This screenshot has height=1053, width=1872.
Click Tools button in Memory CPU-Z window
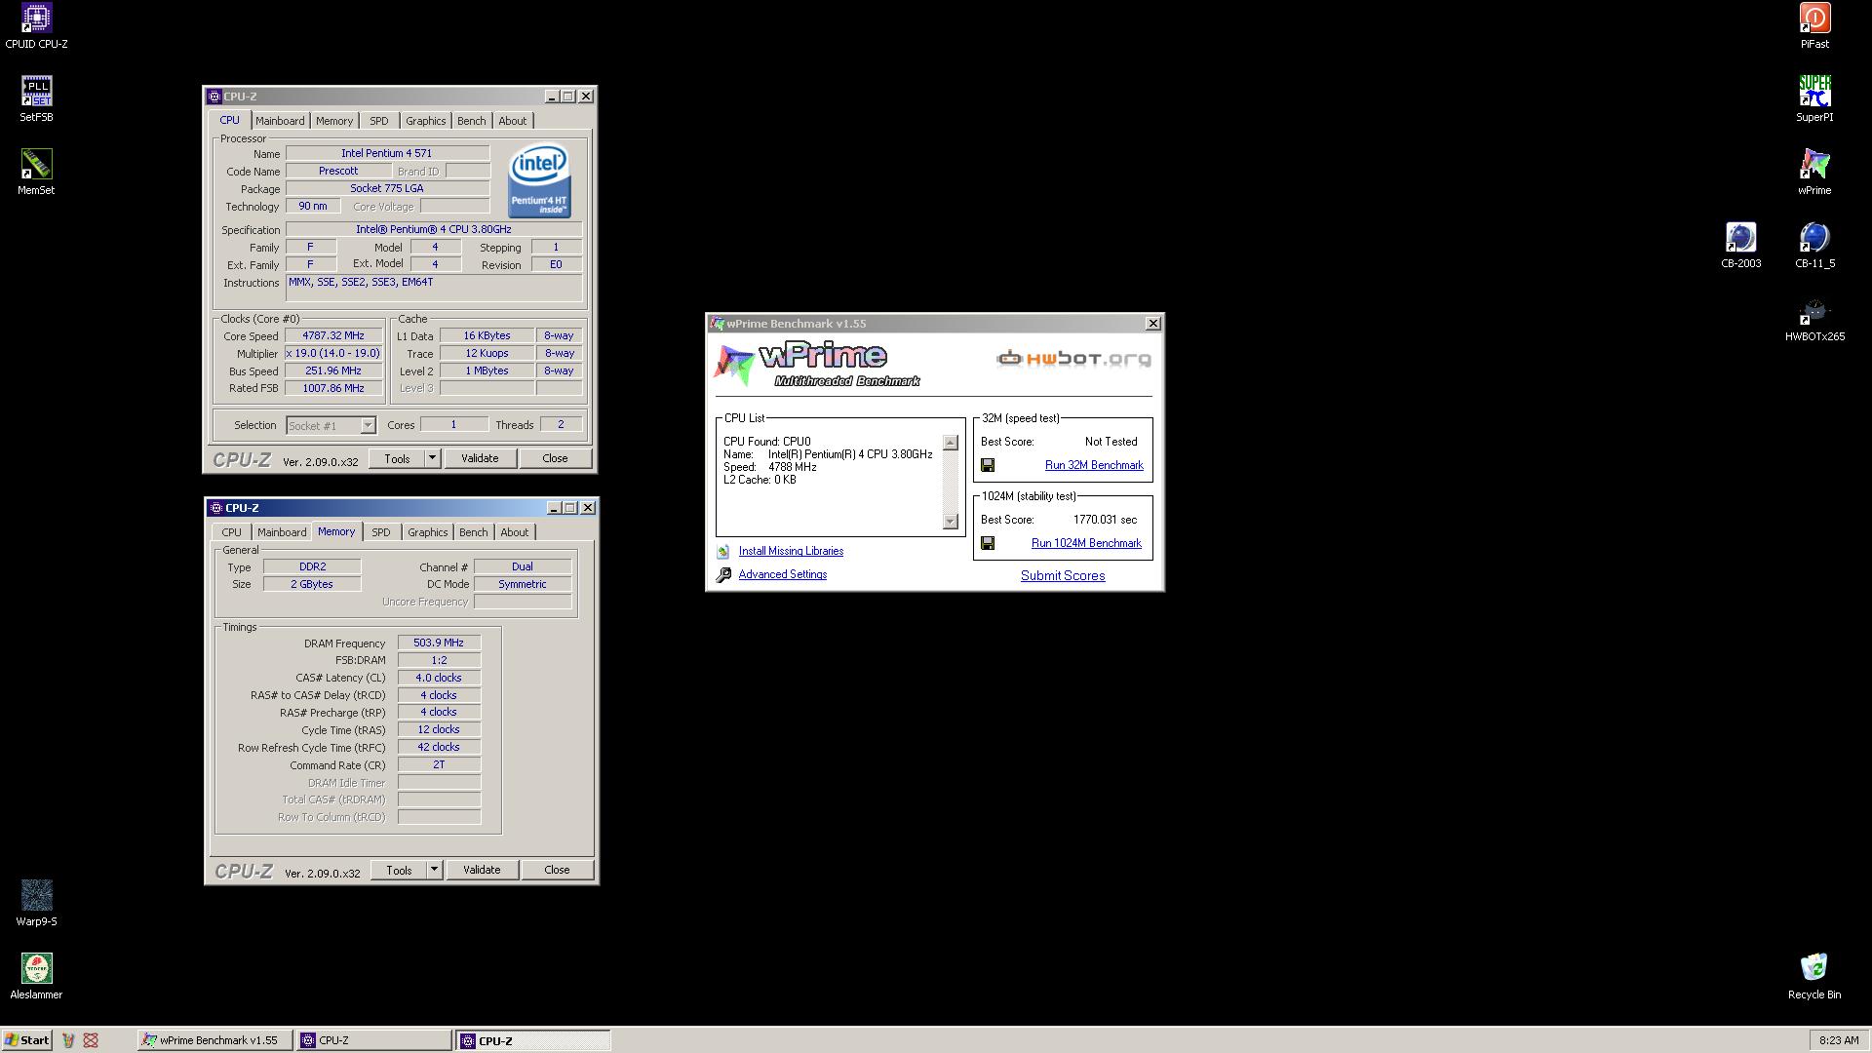pyautogui.click(x=399, y=870)
